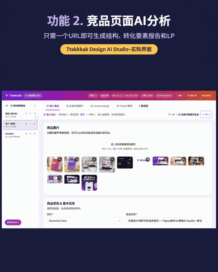Screen dimensions: 218x272
Task: Remove the third image with multiple devices
Action: pos(94,160)
